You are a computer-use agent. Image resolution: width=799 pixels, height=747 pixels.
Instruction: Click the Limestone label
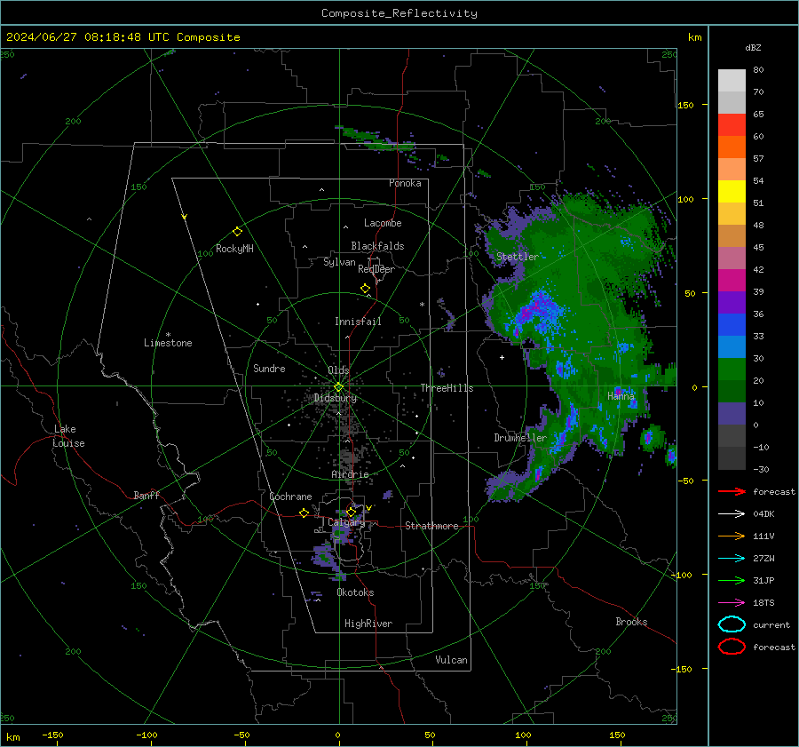click(168, 343)
